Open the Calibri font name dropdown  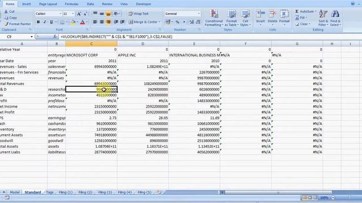(61, 14)
